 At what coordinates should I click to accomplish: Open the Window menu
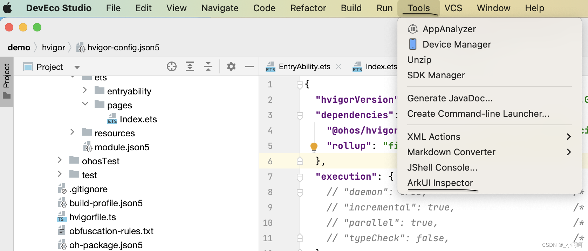(493, 8)
